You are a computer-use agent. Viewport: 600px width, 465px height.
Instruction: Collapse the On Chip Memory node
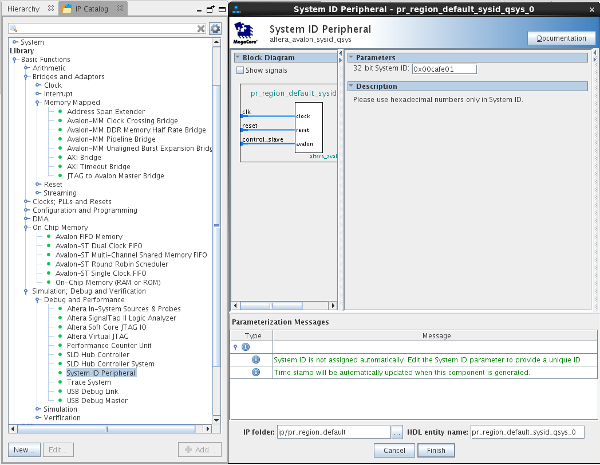pyautogui.click(x=26, y=228)
